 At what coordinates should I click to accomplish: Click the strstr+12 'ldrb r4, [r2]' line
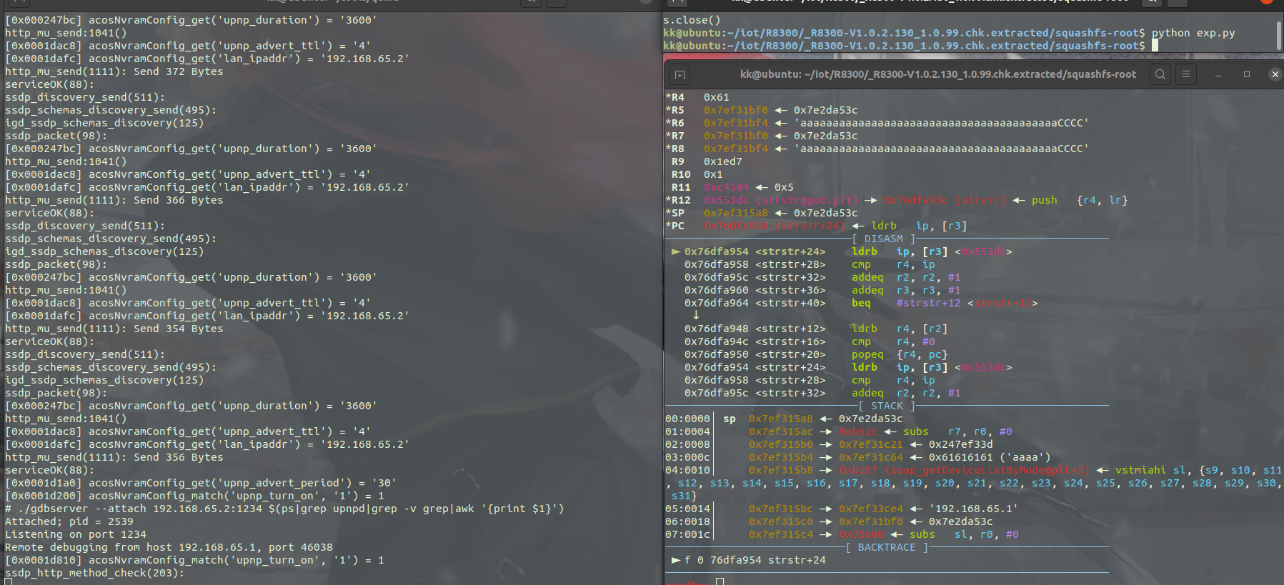tap(816, 329)
